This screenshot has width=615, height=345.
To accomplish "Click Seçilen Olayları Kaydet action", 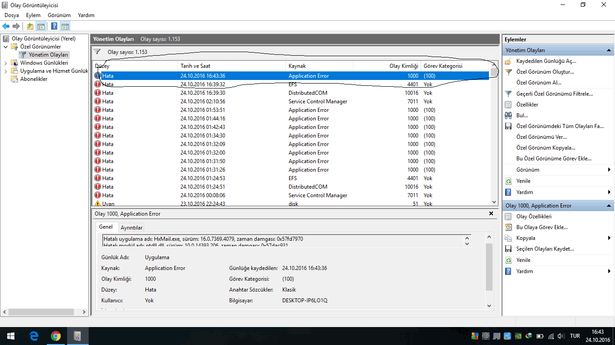I will [545, 249].
